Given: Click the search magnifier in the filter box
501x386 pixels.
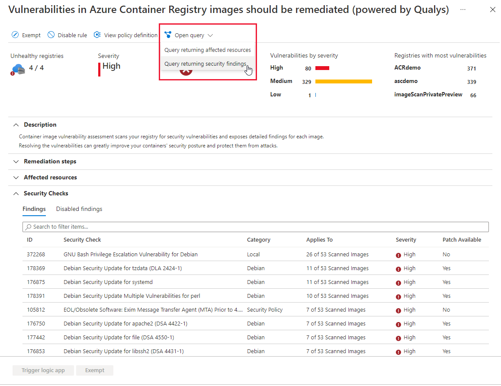Looking at the screenshot, I should pos(27,226).
